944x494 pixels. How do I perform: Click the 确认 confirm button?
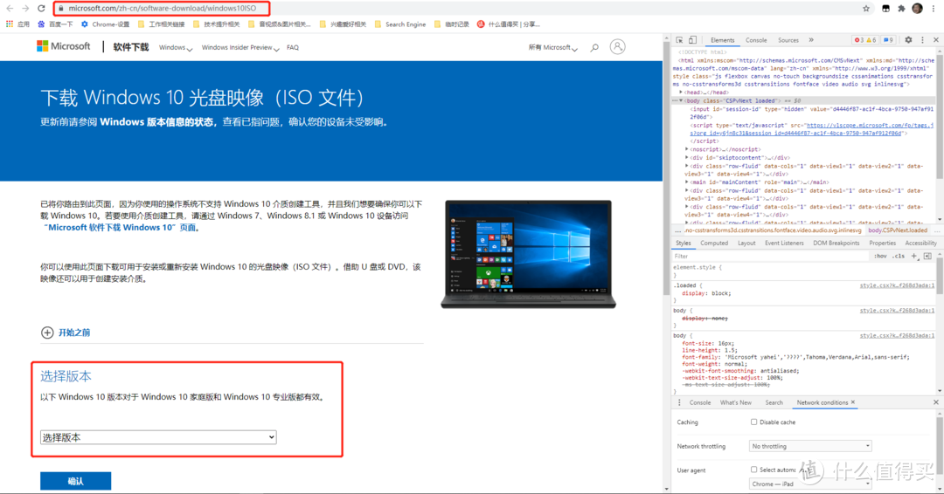pos(75,482)
